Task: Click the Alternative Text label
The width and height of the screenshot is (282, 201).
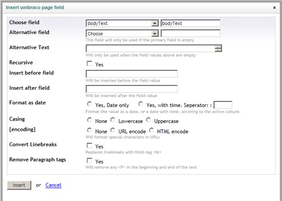Action: [29, 47]
